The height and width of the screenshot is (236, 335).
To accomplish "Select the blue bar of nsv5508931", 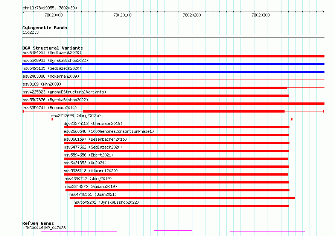I will pyautogui.click(x=173, y=64).
